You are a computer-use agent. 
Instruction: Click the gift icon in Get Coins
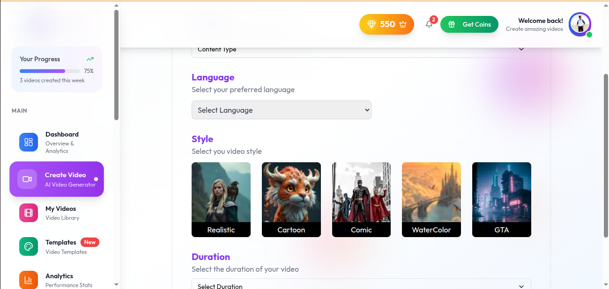click(452, 24)
